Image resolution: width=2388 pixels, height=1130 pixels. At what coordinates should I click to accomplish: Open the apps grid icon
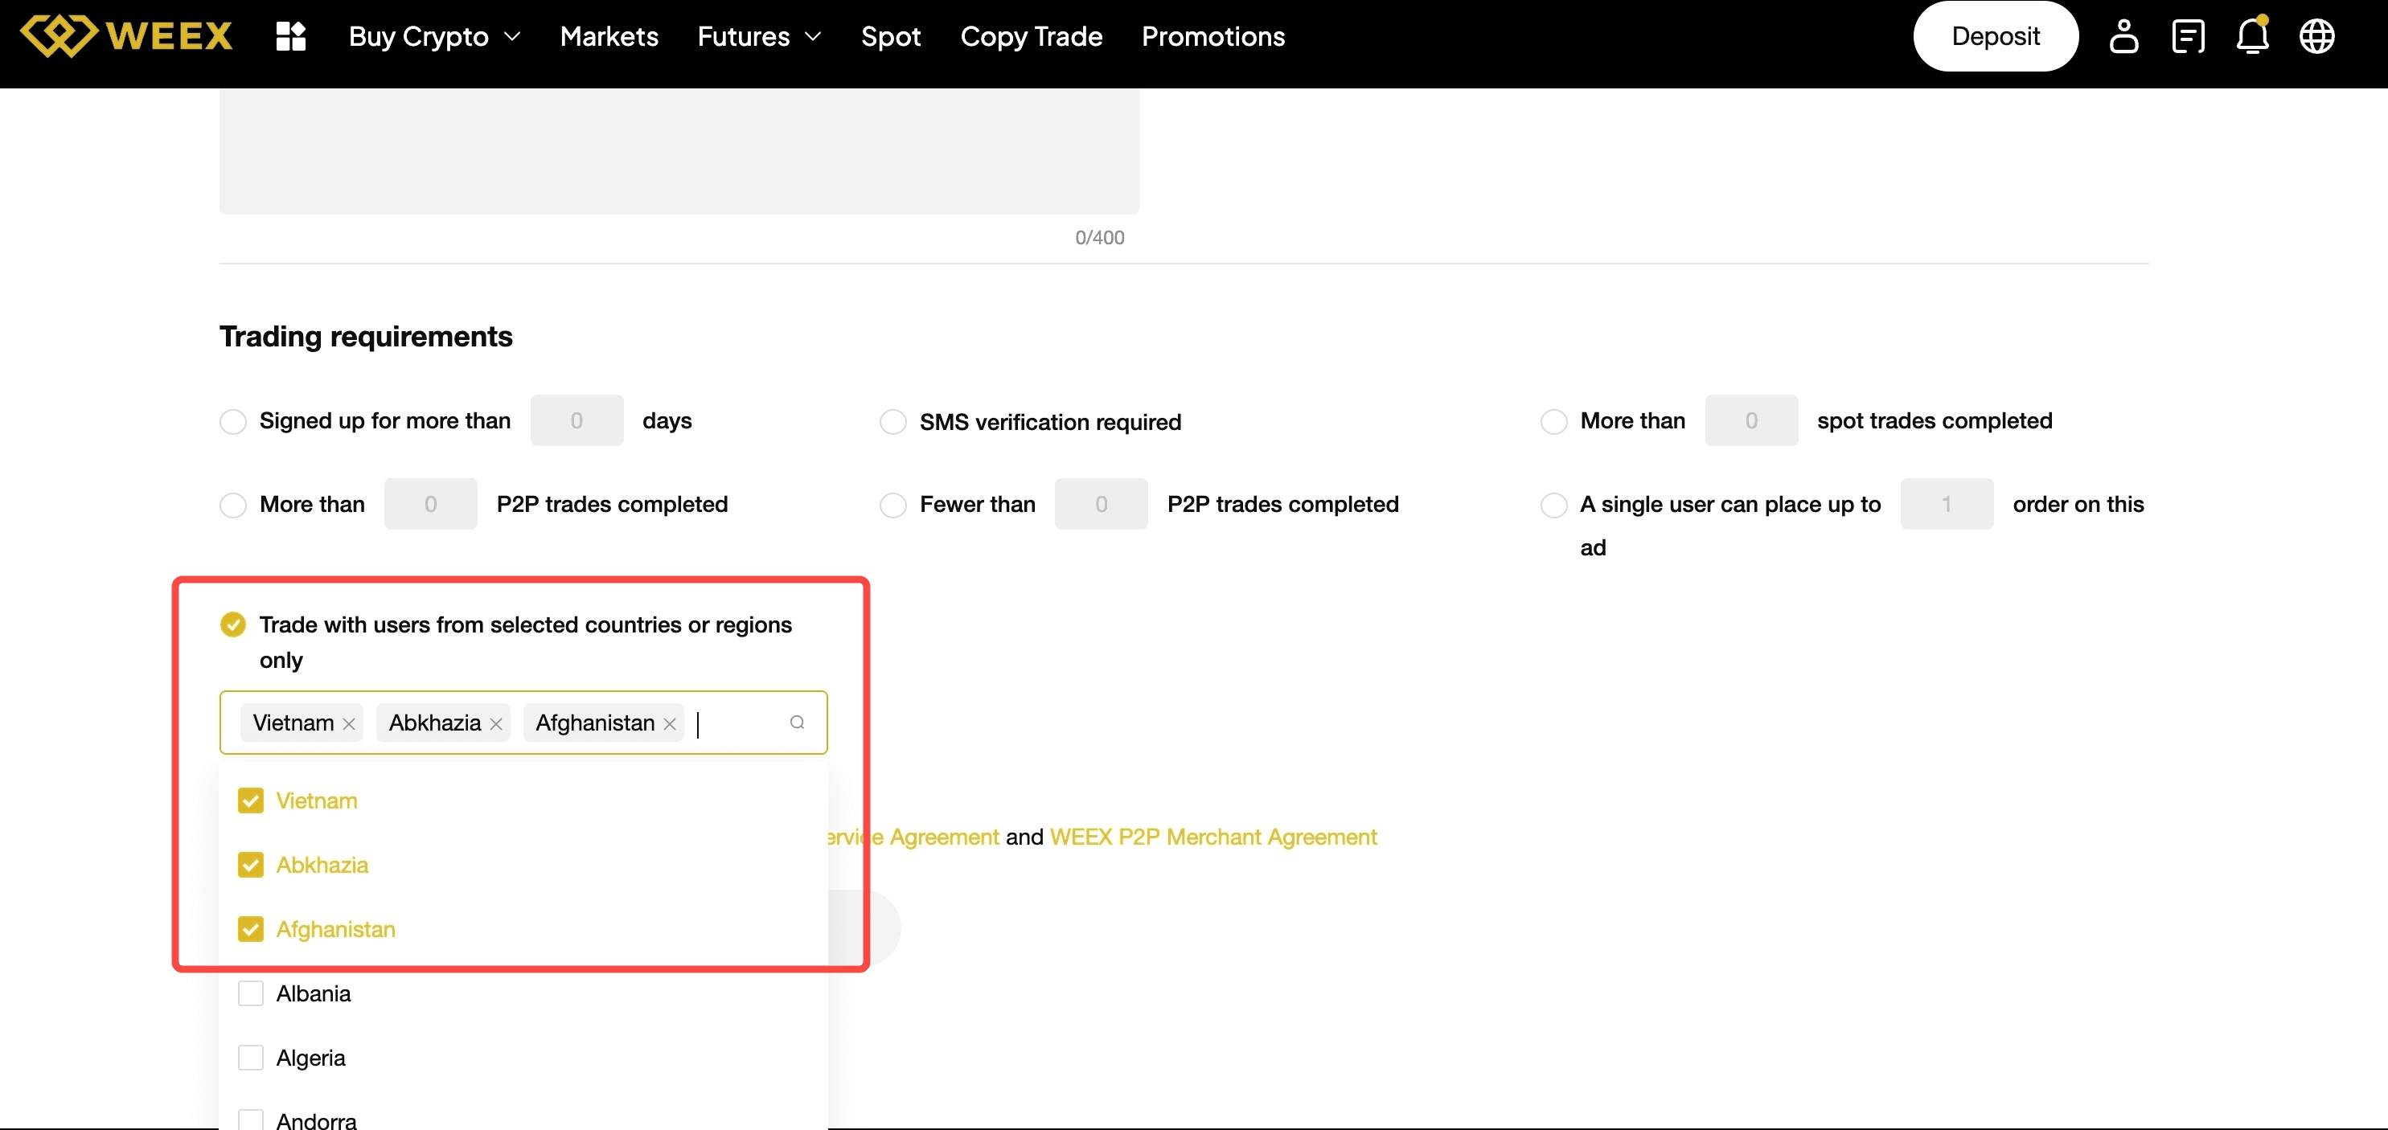[x=291, y=36]
